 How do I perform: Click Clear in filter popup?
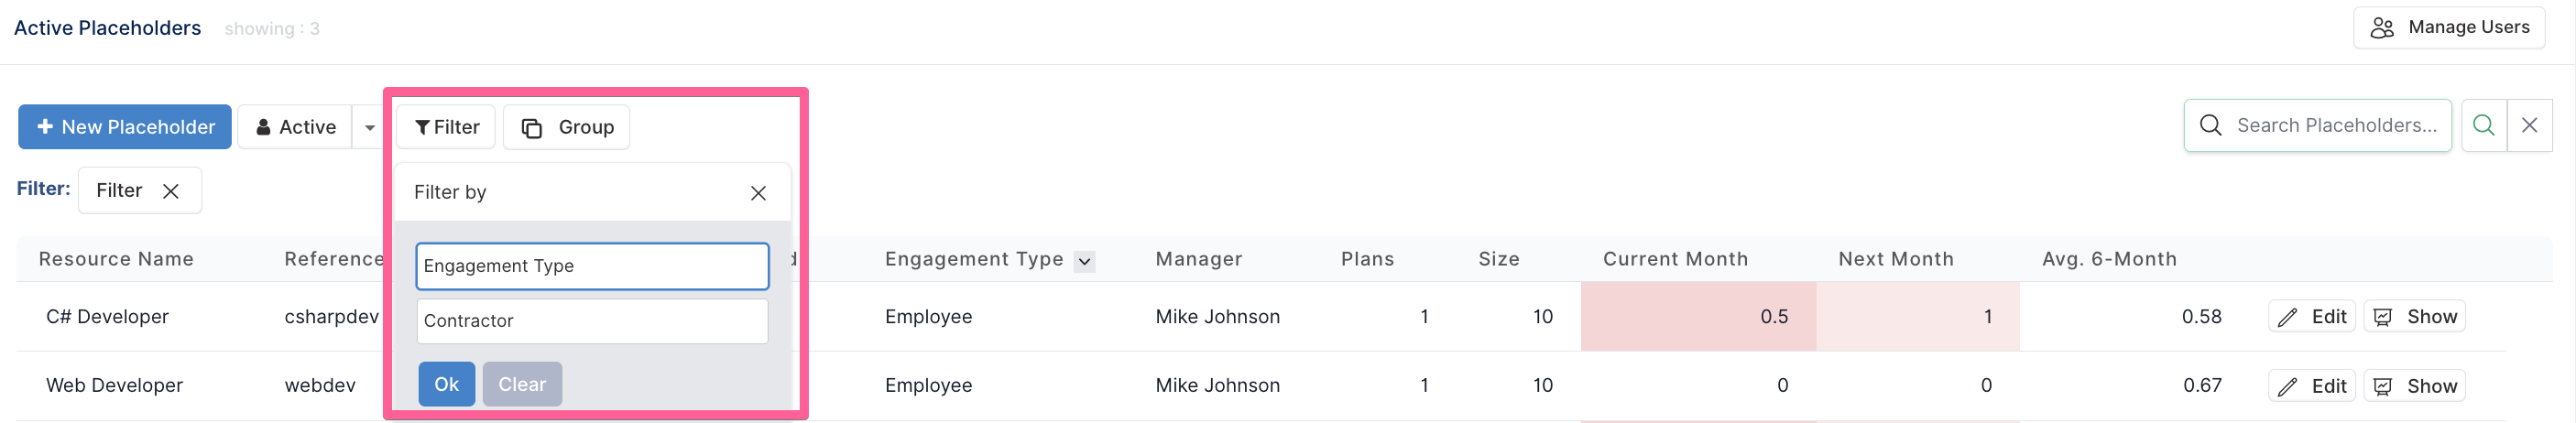coord(522,384)
